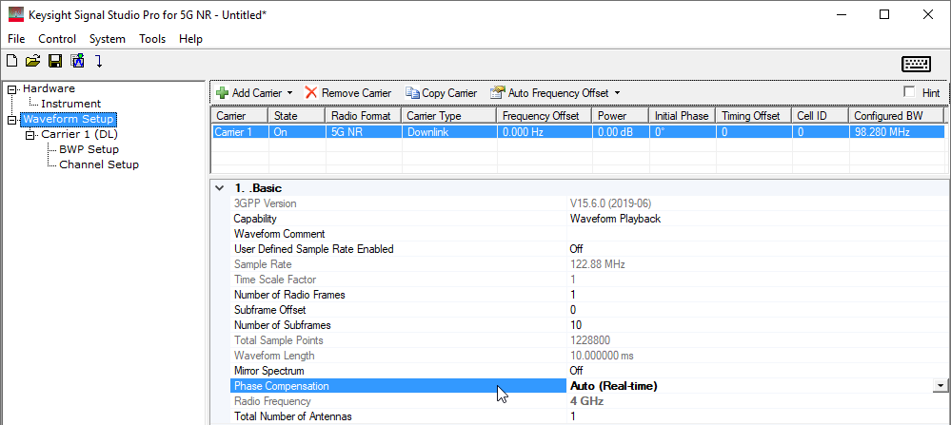Image resolution: width=951 pixels, height=425 pixels.
Task: Open the Control menu
Action: click(57, 39)
